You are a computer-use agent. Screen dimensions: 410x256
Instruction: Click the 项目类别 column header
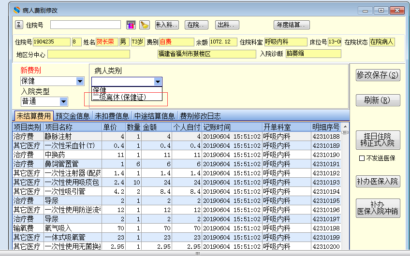coord(28,127)
